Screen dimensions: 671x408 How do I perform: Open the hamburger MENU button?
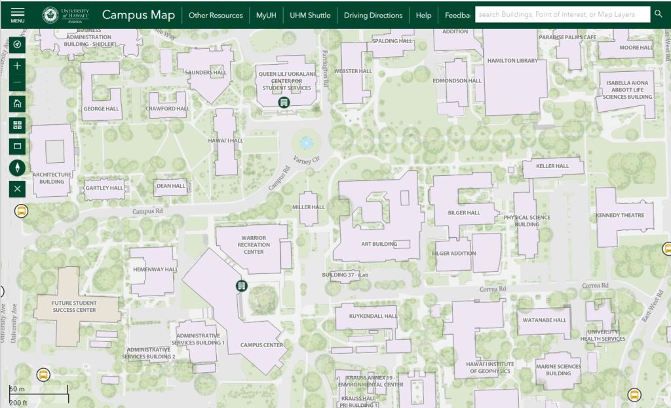pos(18,14)
